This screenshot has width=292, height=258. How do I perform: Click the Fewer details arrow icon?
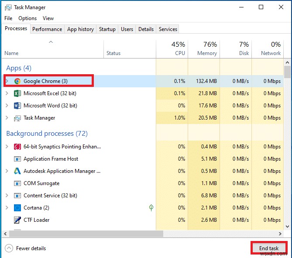[x=9, y=248]
